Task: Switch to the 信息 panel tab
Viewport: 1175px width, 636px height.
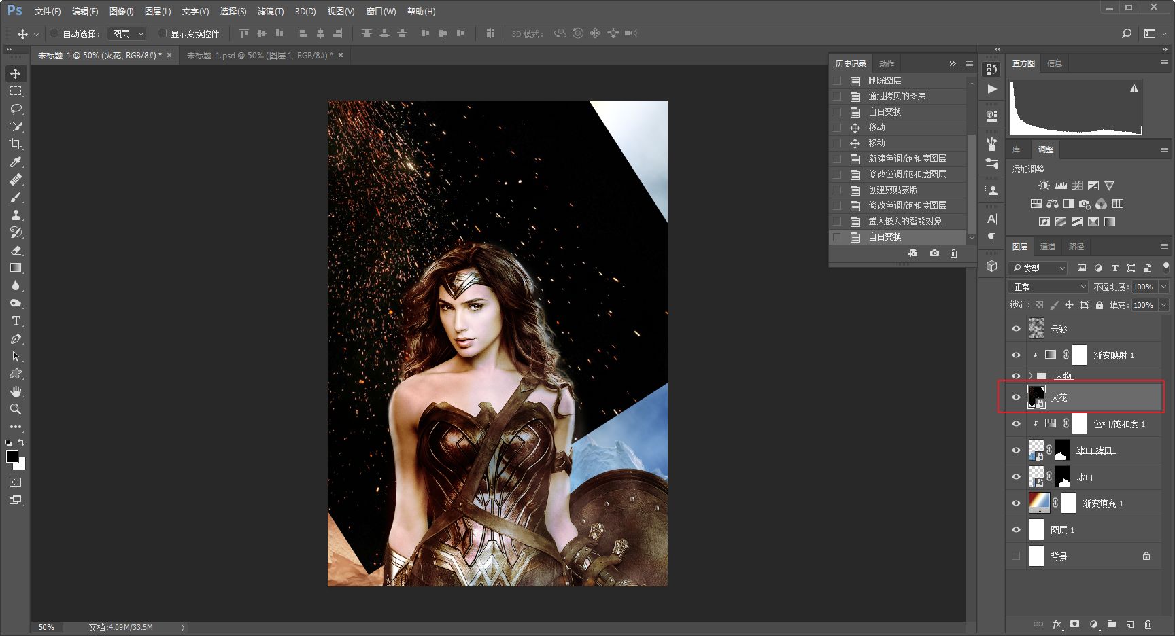Action: (x=1055, y=63)
